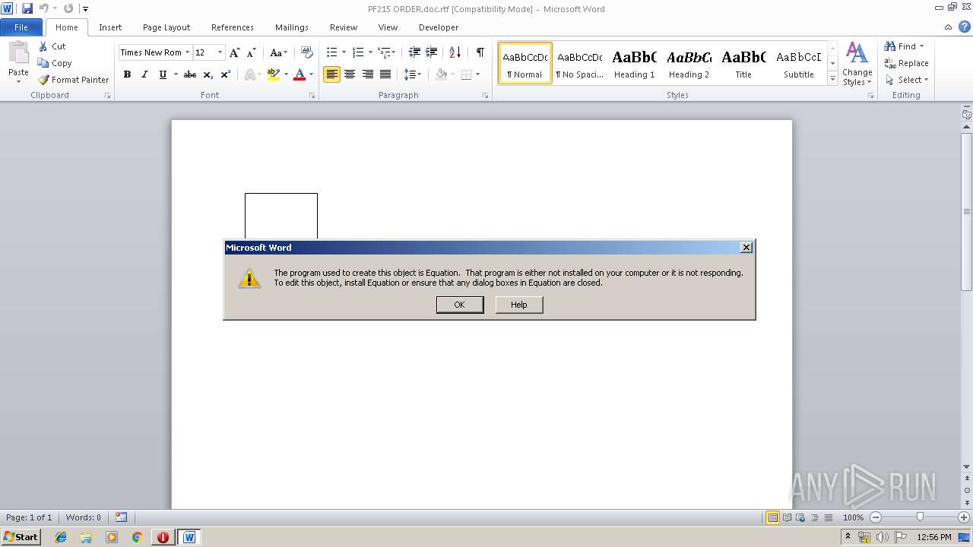973x547 pixels.
Task: Toggle underline formatting
Action: 163,74
